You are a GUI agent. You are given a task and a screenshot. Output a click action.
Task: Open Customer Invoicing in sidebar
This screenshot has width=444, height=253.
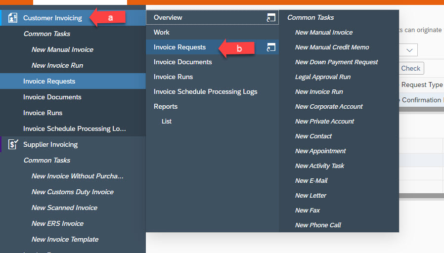[x=53, y=18]
